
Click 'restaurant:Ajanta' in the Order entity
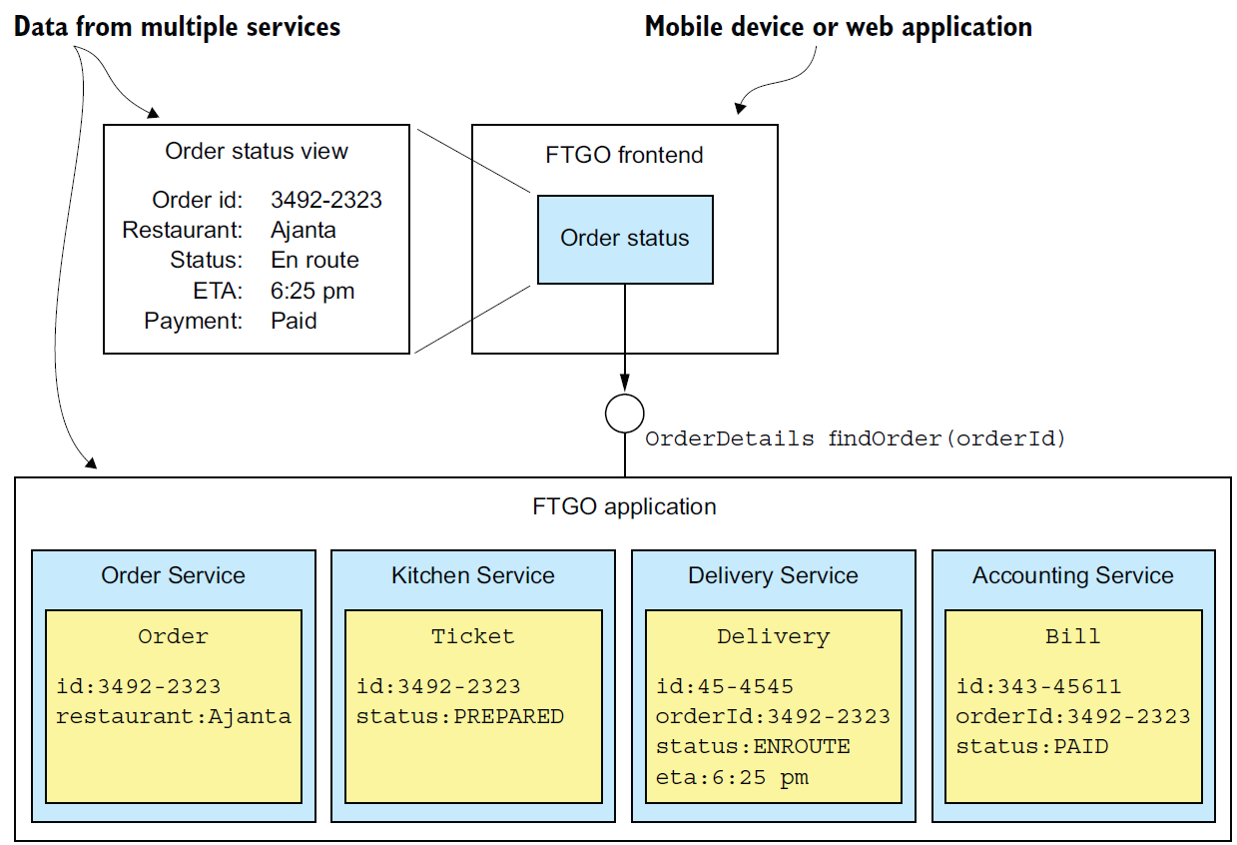(x=174, y=716)
